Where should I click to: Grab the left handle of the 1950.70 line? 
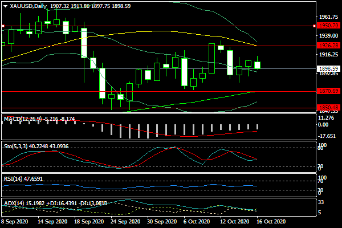point(2,26)
